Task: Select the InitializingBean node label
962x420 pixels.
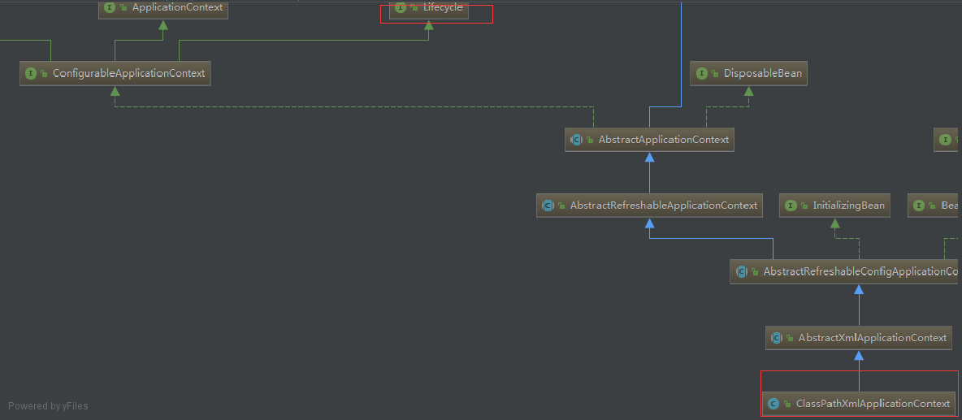Action: coord(848,206)
